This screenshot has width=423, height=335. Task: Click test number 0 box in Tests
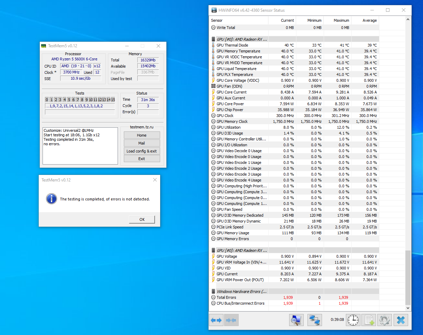[47, 100]
